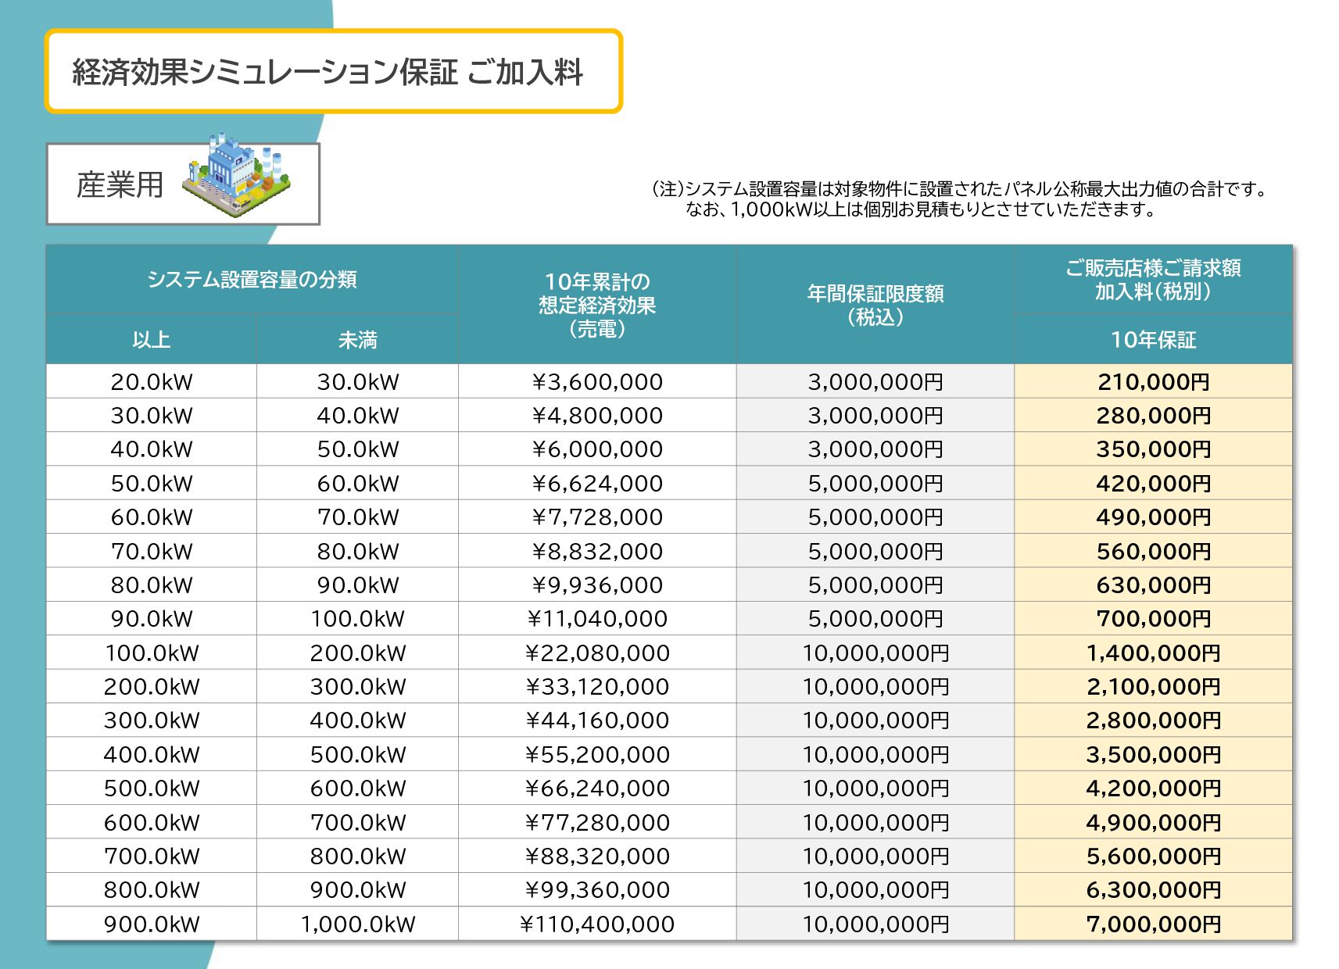Click the ¥9,936,000 cell
The image size is (1339, 969).
[597, 585]
